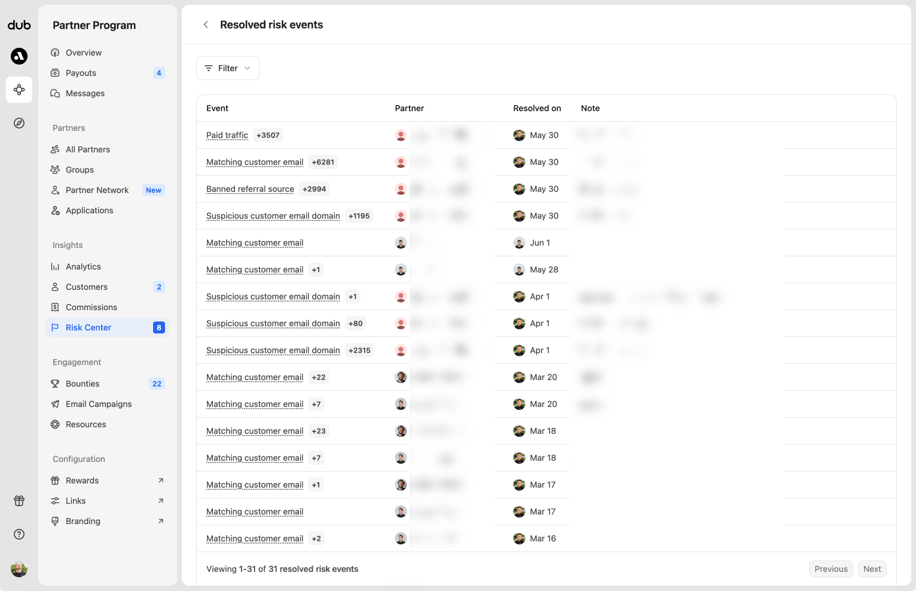Screen dimensions: 916x591
Task: Click the Commissions receipt icon
Action: (x=55, y=307)
